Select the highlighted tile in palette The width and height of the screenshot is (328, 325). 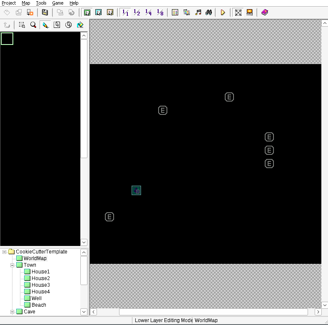pyautogui.click(x=7, y=39)
